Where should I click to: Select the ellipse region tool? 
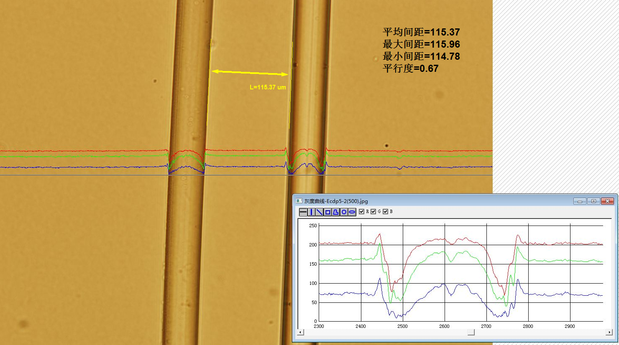(x=352, y=212)
